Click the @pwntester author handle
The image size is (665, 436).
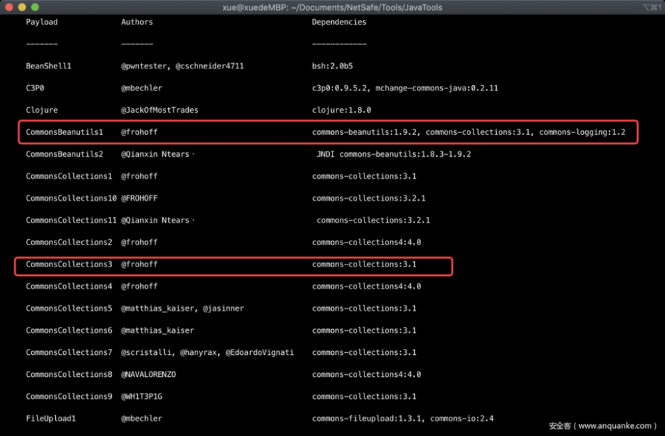140,66
